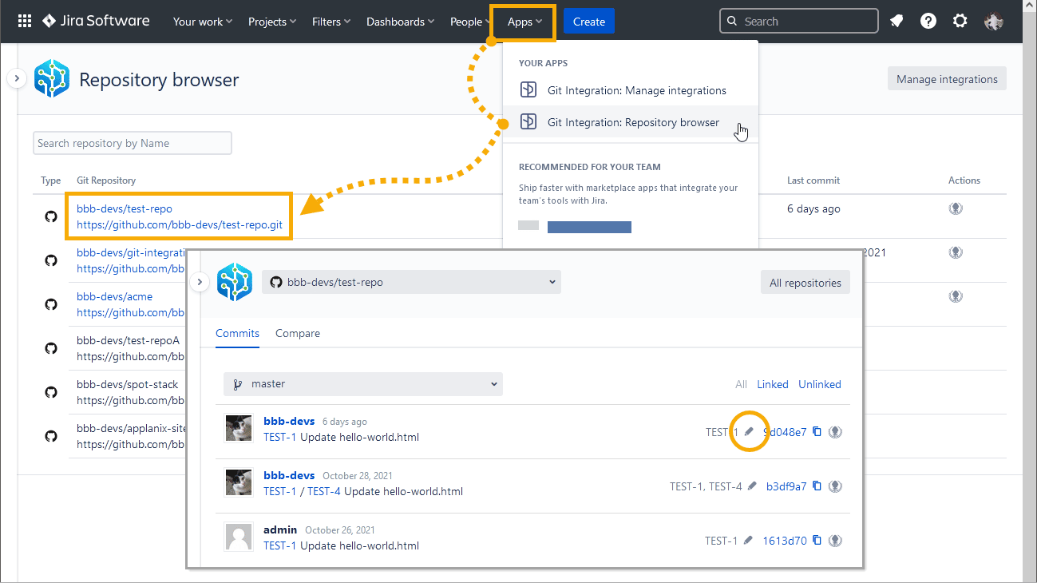Click the GitHub icon for bbb-devs/test-repo row
Image resolution: width=1037 pixels, height=583 pixels.
coord(51,216)
